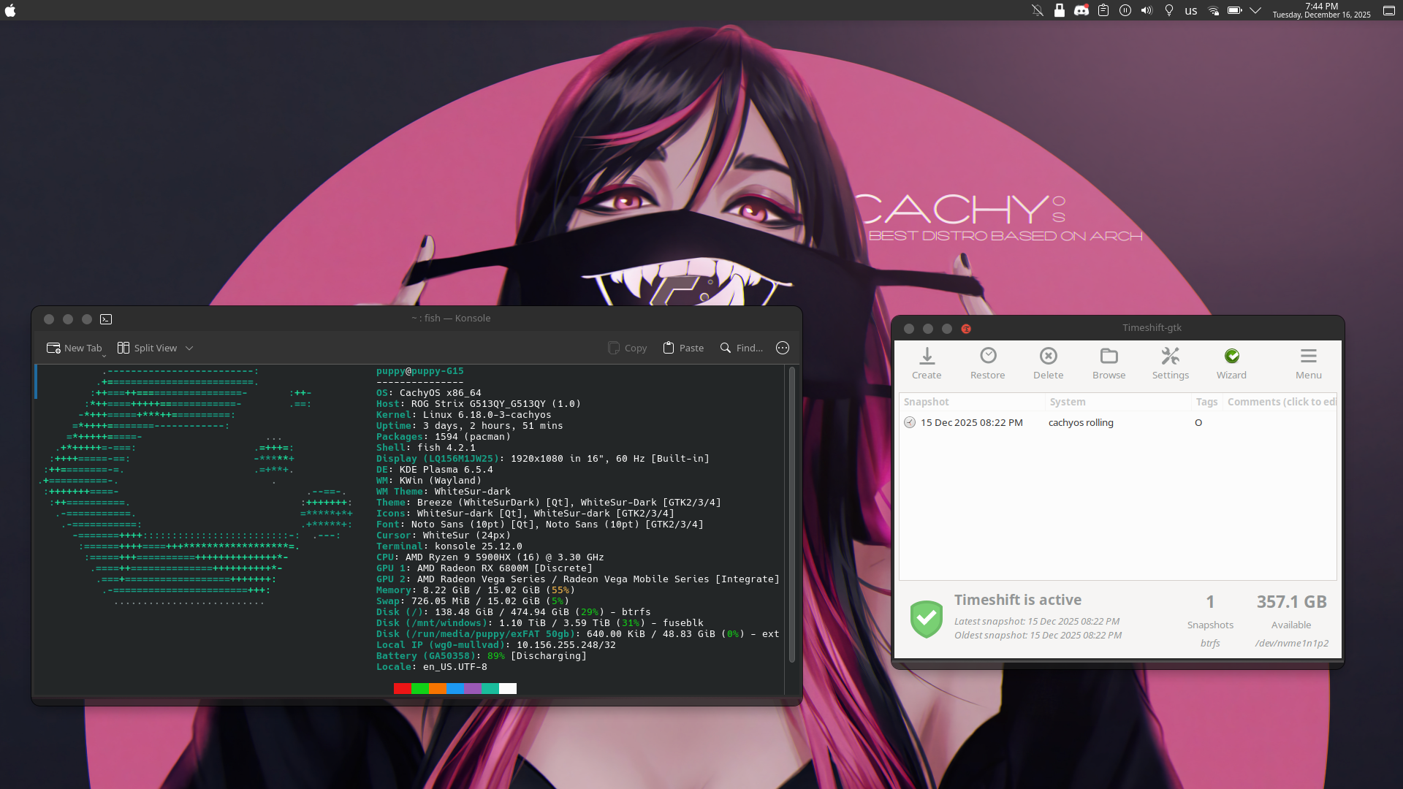The width and height of the screenshot is (1403, 789).
Task: Click the red color block in fastfetch output
Action: point(402,688)
